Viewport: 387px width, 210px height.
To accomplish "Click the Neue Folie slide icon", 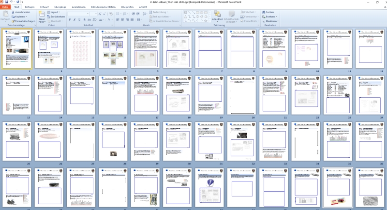I will click(42, 14).
